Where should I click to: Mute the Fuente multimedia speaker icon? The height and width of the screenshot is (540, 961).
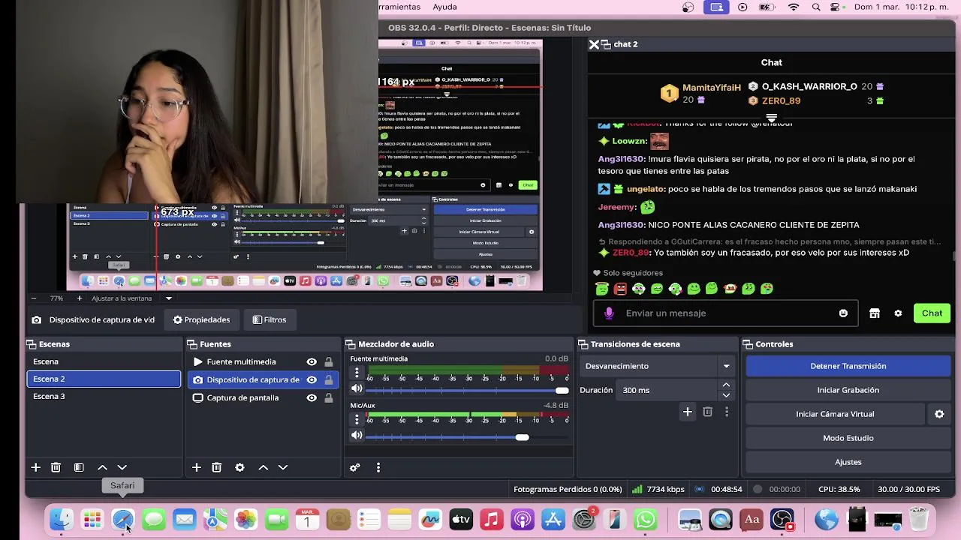click(x=357, y=388)
